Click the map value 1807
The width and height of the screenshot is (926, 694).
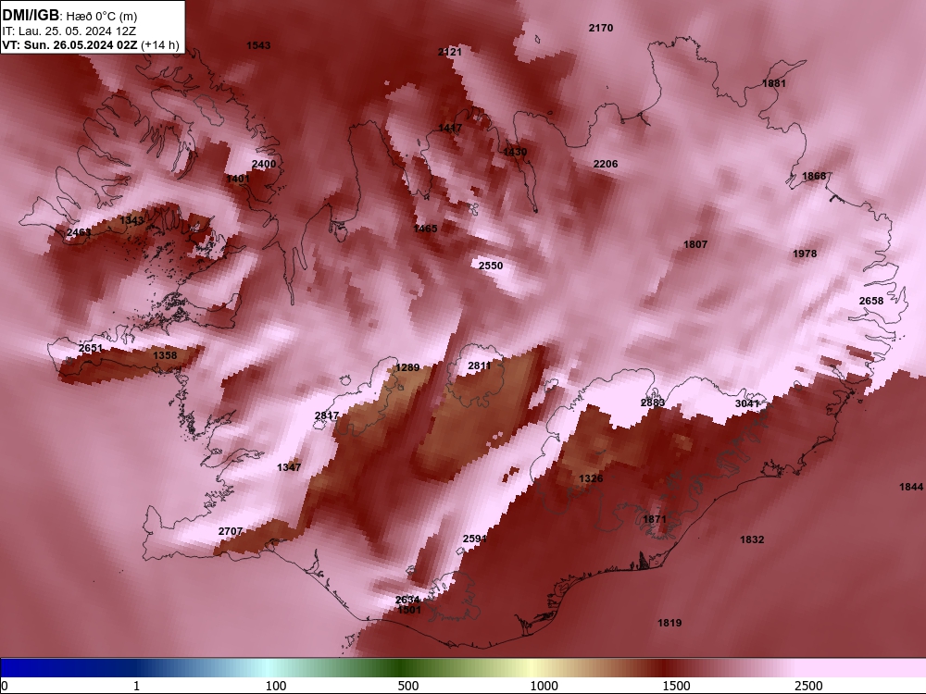pyautogui.click(x=695, y=244)
